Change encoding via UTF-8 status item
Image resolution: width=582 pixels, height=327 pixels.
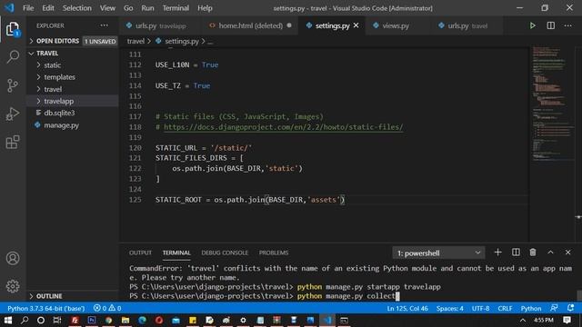(x=480, y=308)
